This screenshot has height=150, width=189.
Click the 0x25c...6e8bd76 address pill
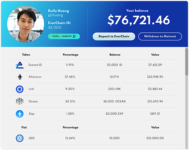(64, 36)
